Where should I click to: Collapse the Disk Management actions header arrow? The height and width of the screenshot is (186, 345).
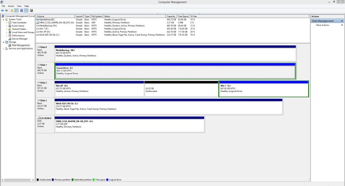342,21
